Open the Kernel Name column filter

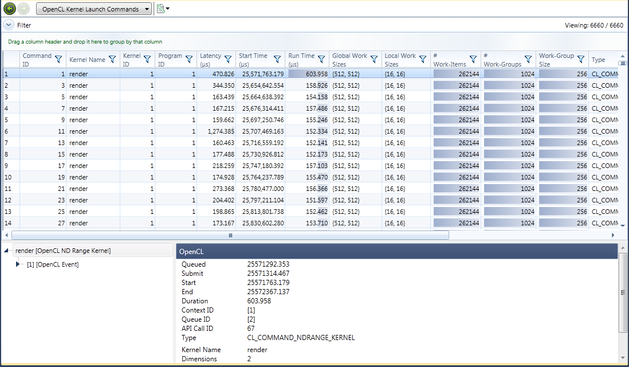point(112,59)
